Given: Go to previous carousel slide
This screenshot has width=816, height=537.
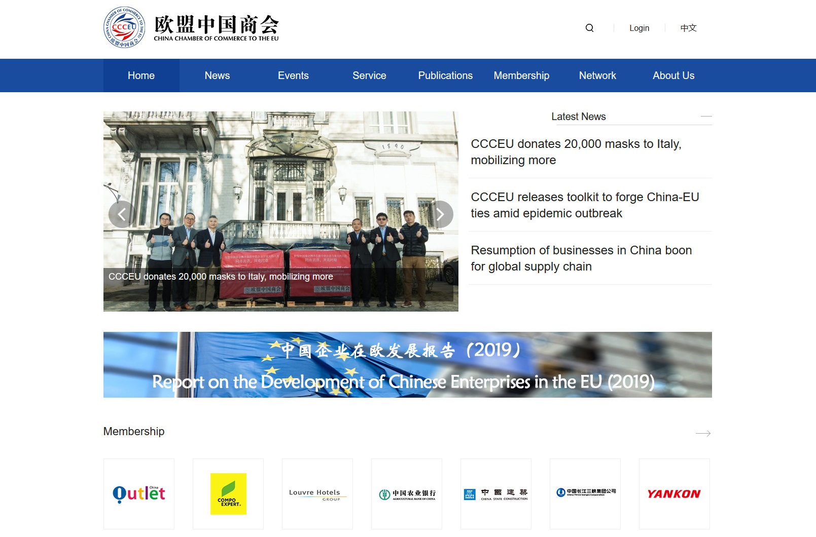Looking at the screenshot, I should [x=122, y=214].
